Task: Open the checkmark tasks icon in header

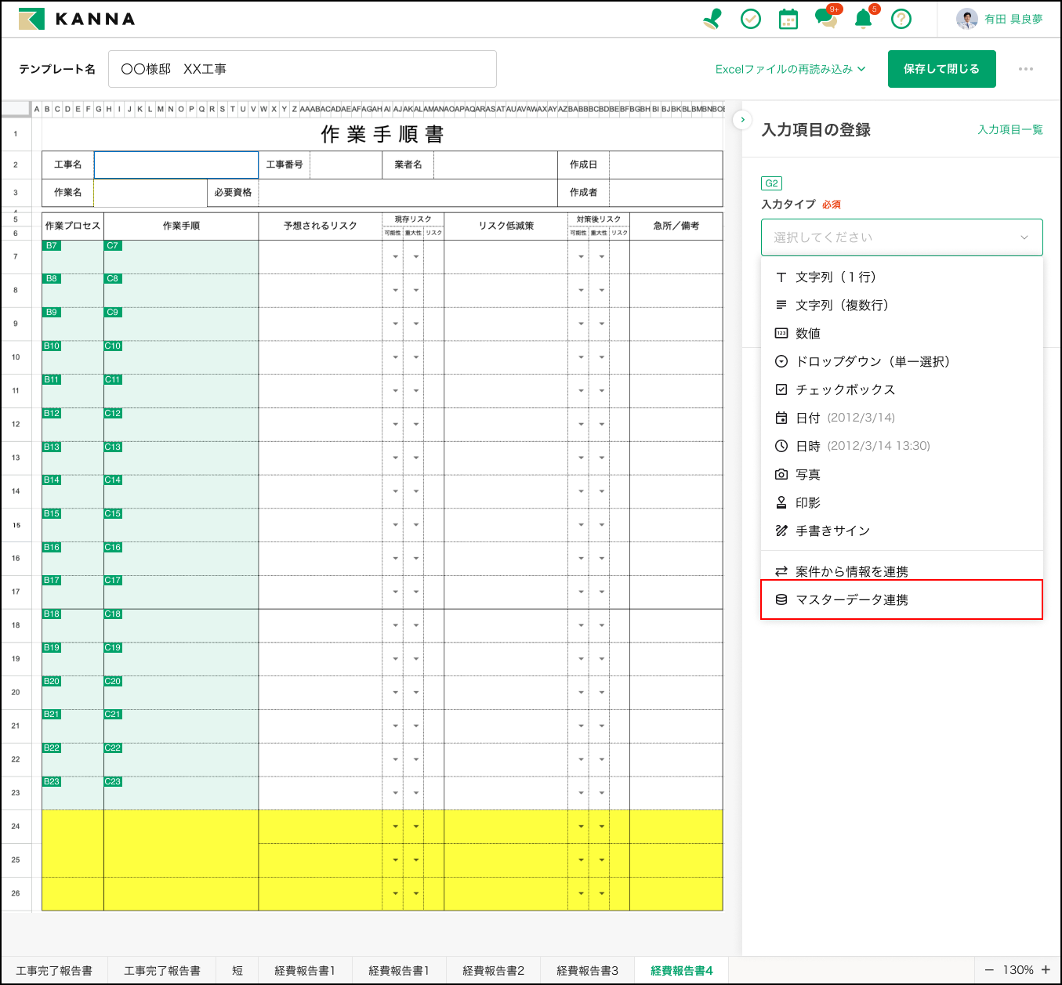Action: (751, 19)
